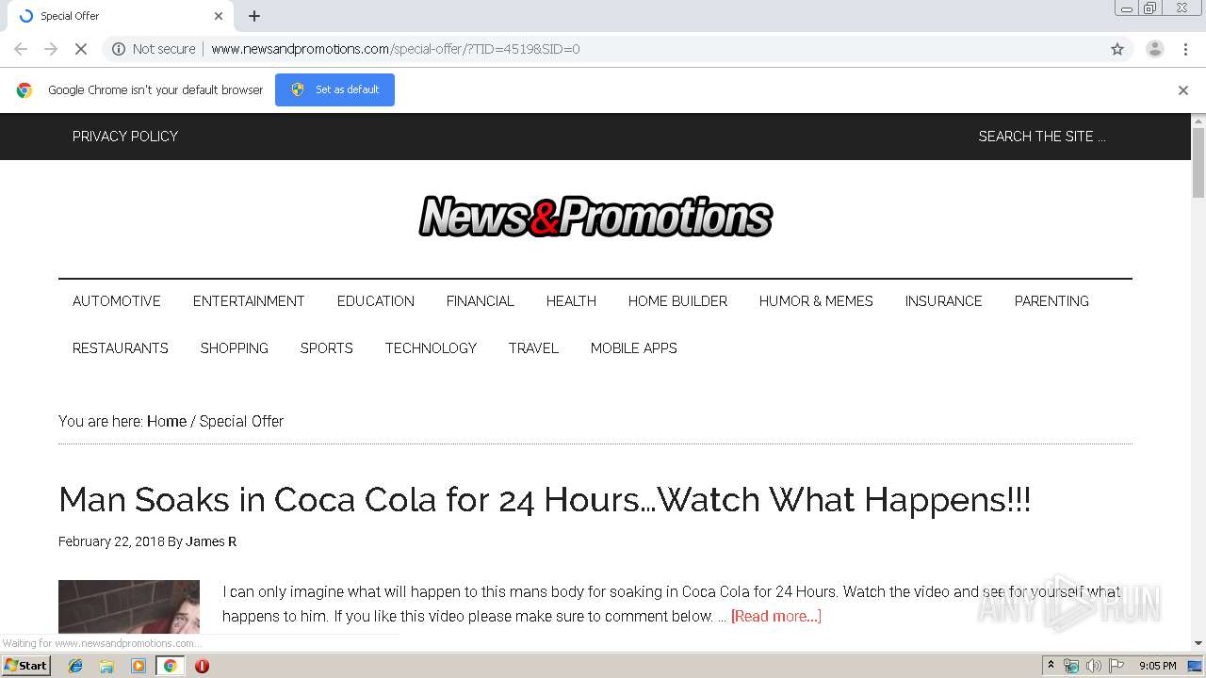Click the browser forward arrow
This screenshot has width=1206, height=678.
(x=51, y=49)
